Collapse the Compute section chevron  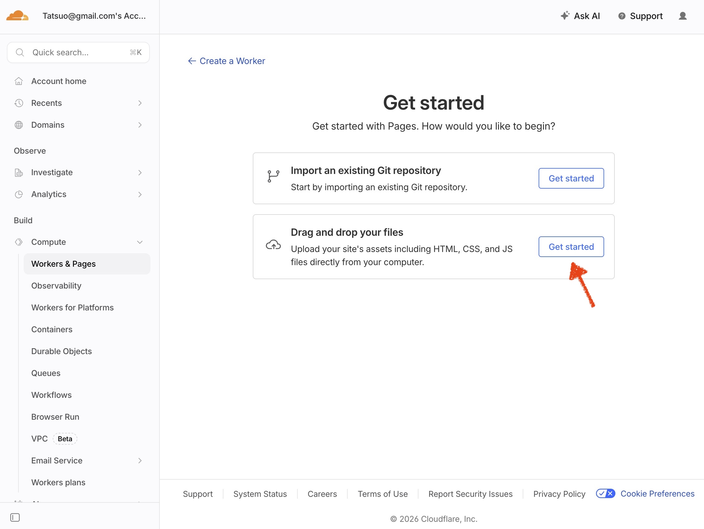point(140,242)
